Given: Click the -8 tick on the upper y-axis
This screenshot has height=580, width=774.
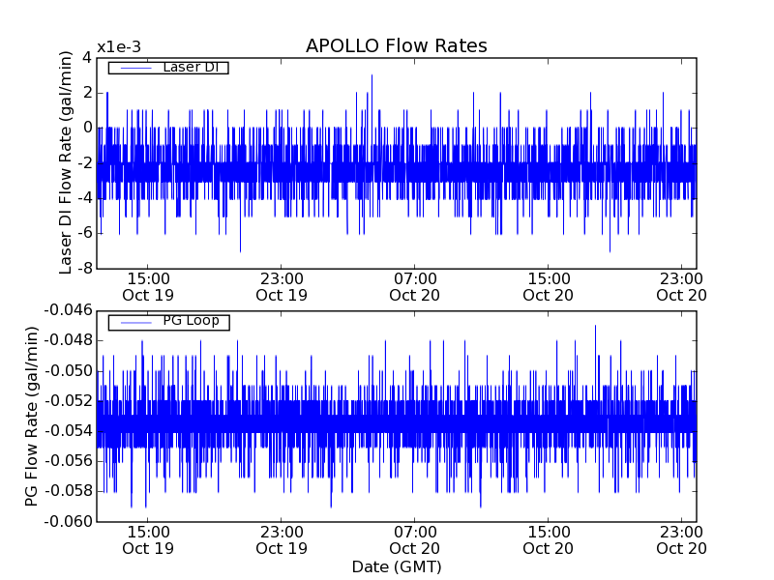Looking at the screenshot, I should click(83, 269).
